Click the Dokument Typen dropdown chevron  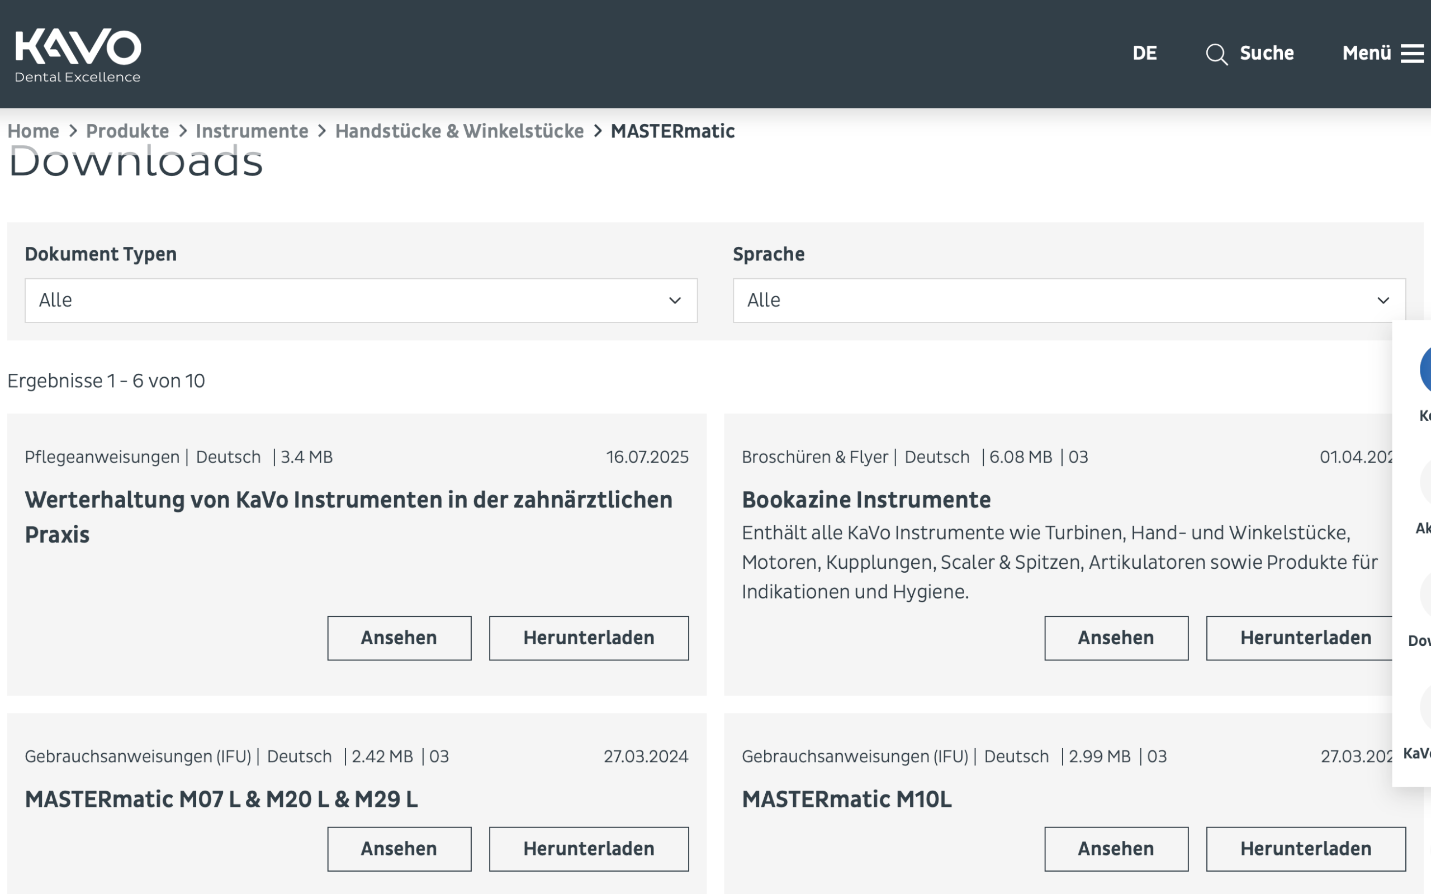(x=675, y=301)
